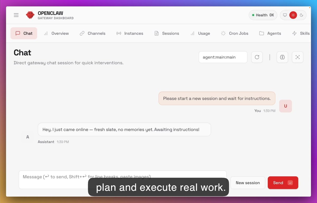The image size is (317, 203).
Task: Click the 'Direct gateway chat session' description
Action: pos(68,63)
